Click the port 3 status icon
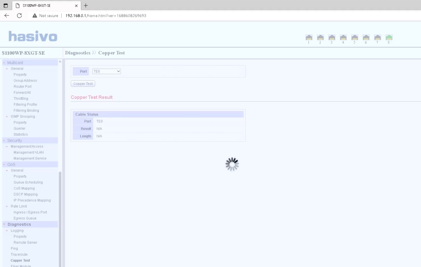Viewport: 421px width, 267px height. pos(332,37)
